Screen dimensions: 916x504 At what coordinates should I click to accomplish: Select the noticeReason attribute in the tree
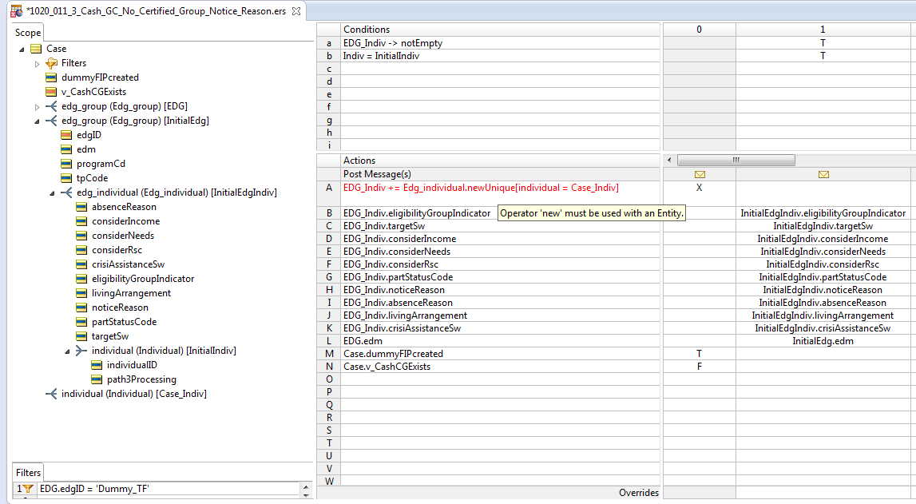[120, 308]
